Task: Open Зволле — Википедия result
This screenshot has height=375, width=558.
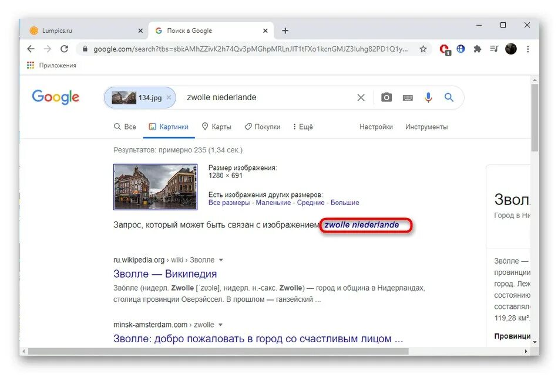Action: point(165,274)
